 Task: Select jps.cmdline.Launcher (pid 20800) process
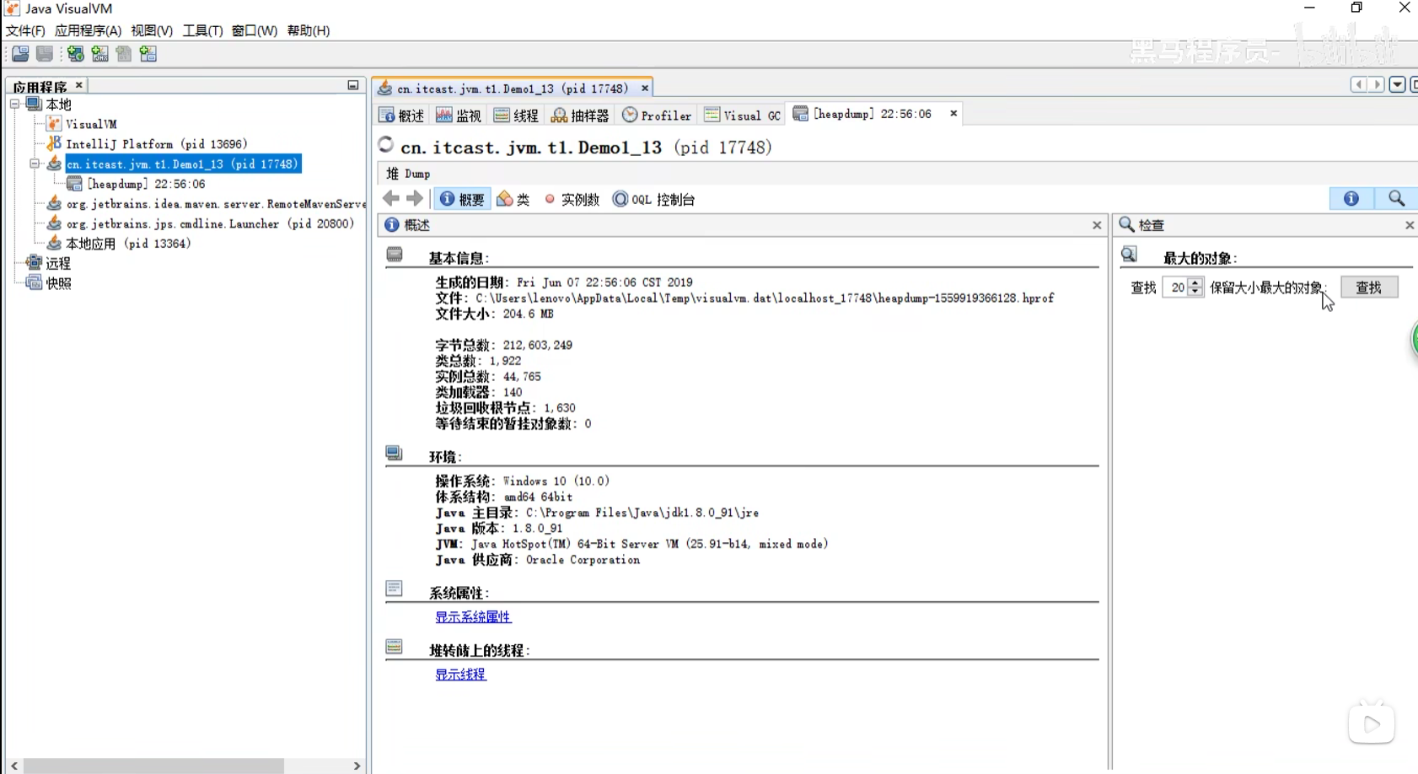[211, 223]
